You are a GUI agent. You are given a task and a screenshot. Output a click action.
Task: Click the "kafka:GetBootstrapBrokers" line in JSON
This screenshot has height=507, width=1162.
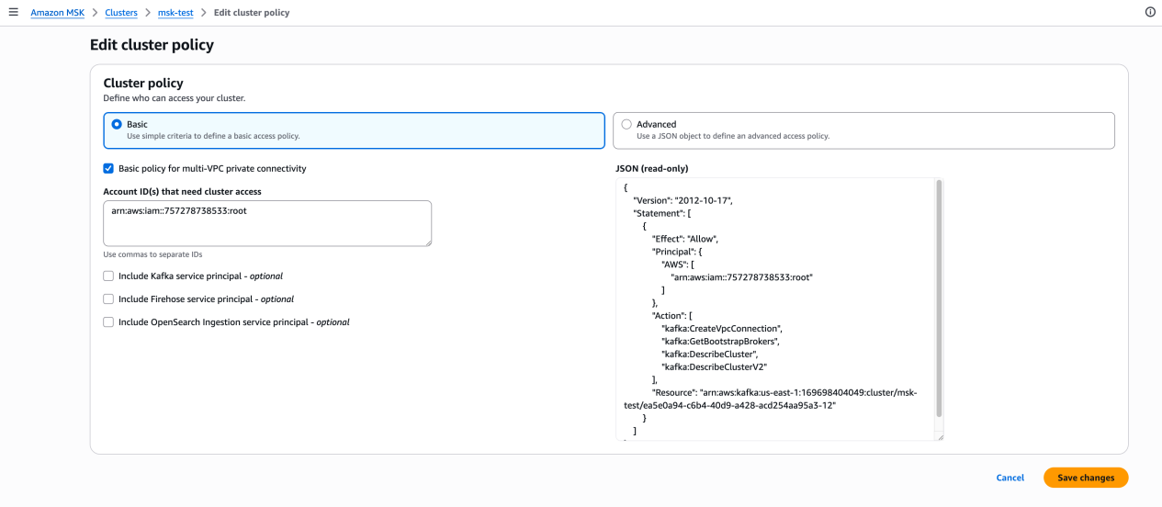coord(720,341)
